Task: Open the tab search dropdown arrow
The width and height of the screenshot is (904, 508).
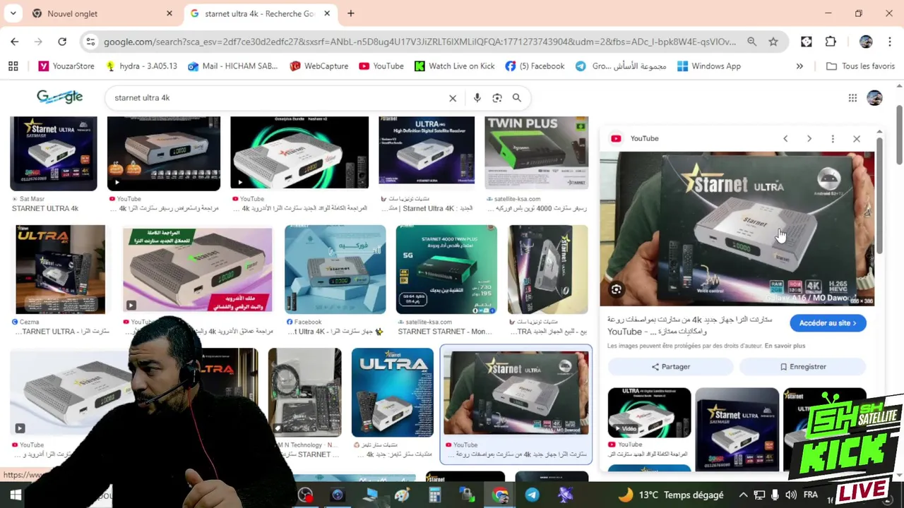Action: 13,13
